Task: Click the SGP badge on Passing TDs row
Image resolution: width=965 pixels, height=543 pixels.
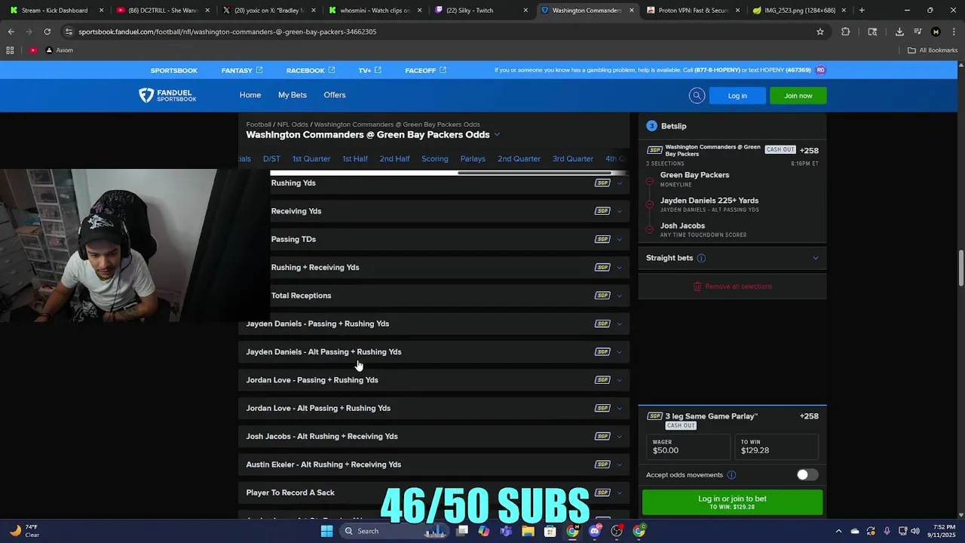Action: [602, 239]
